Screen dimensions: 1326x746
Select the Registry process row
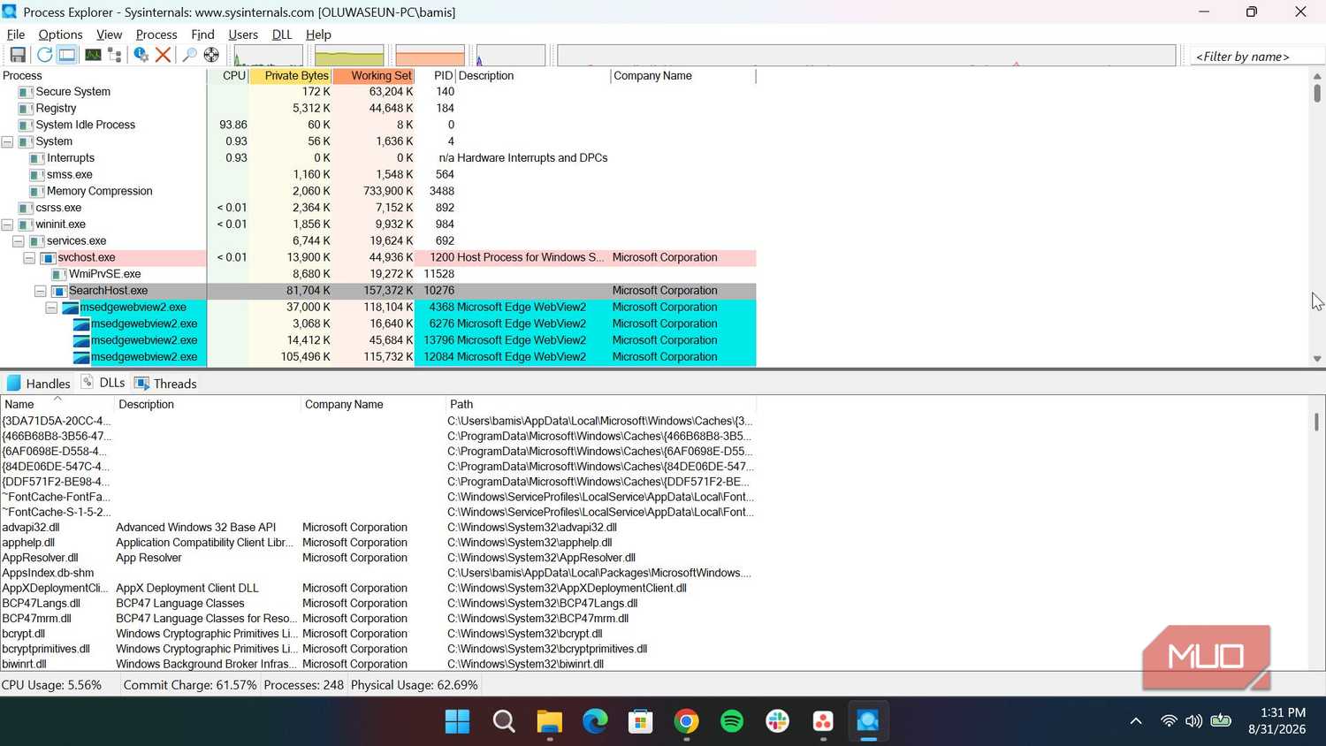click(377, 109)
